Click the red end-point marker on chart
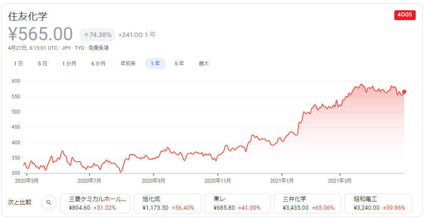 pyautogui.click(x=404, y=92)
